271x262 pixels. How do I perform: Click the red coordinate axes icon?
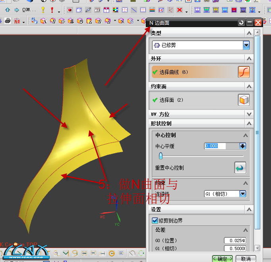pyautogui.click(x=170, y=10)
